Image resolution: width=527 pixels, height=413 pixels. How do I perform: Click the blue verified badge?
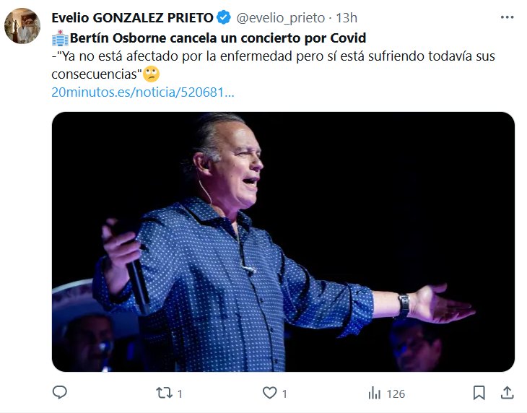click(225, 17)
